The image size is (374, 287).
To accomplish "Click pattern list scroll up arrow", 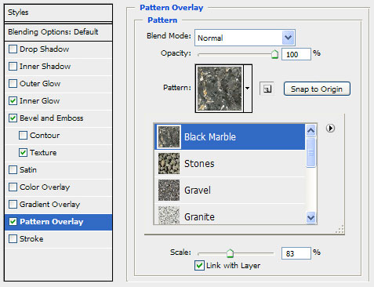I will pyautogui.click(x=310, y=130).
